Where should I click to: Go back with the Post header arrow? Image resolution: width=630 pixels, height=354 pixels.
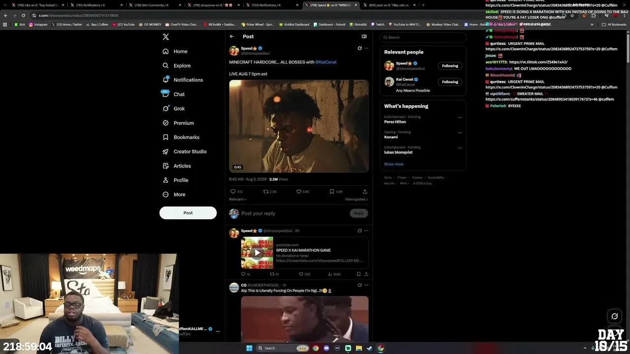point(232,36)
